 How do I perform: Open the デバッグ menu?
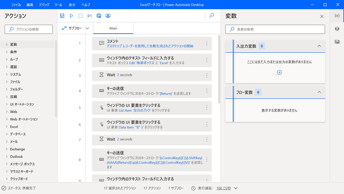[44, 5]
